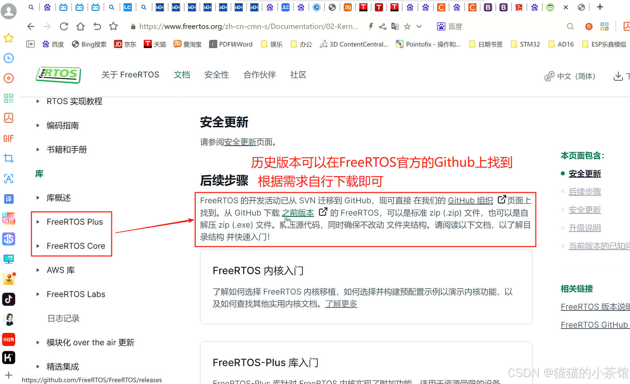Viewport: 630px width, 384px height.
Task: Open the 爱淘宝 bookmark
Action: coord(188,44)
